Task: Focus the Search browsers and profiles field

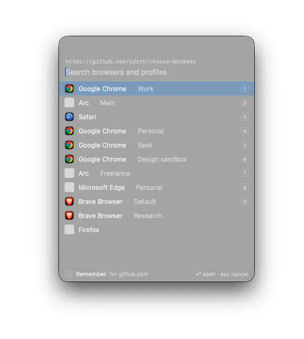Action: coord(157,72)
